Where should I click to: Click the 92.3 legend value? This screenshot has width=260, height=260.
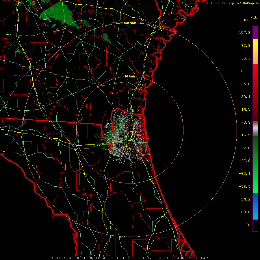246,45
